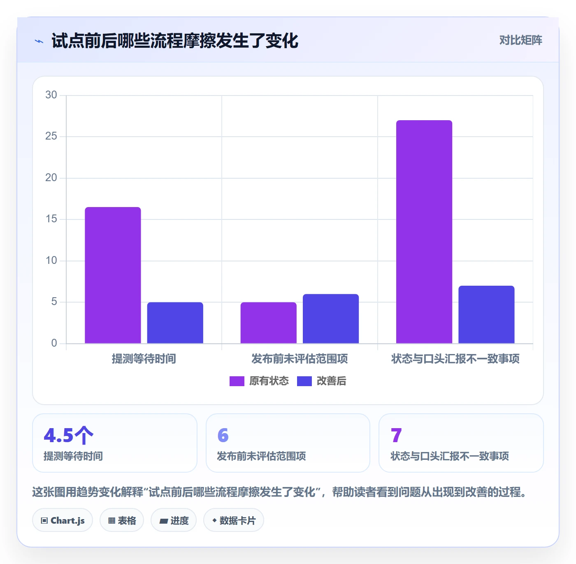Click the 25 y-axis tick label
The width and height of the screenshot is (576, 564).
pos(51,136)
